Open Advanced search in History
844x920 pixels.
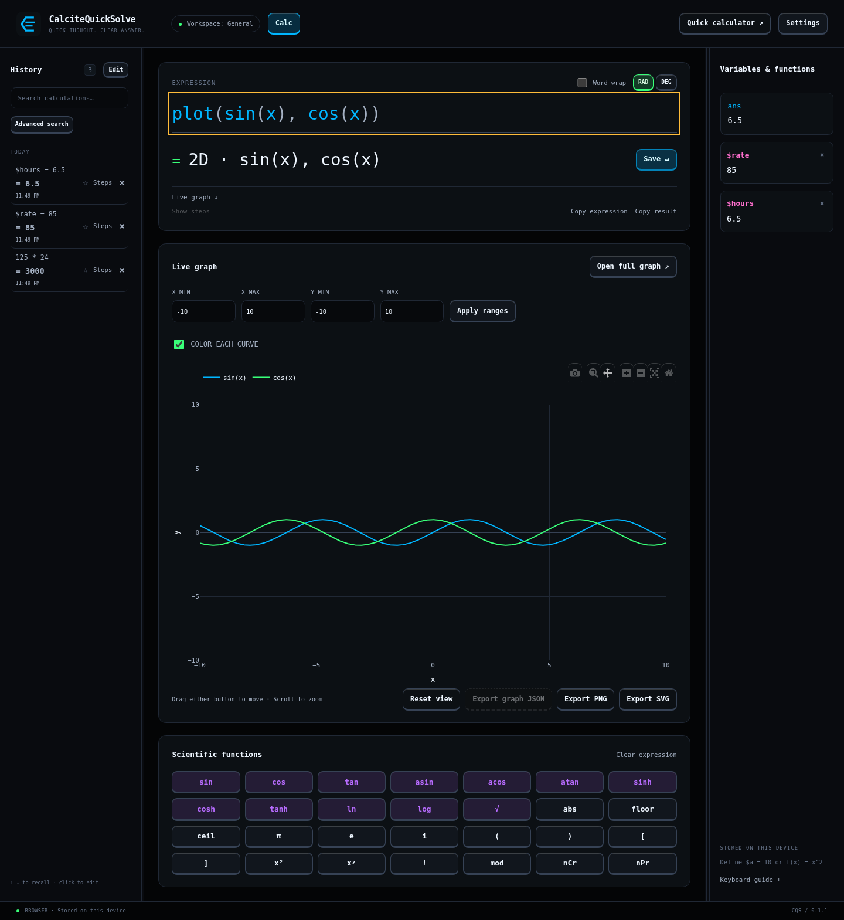point(42,124)
